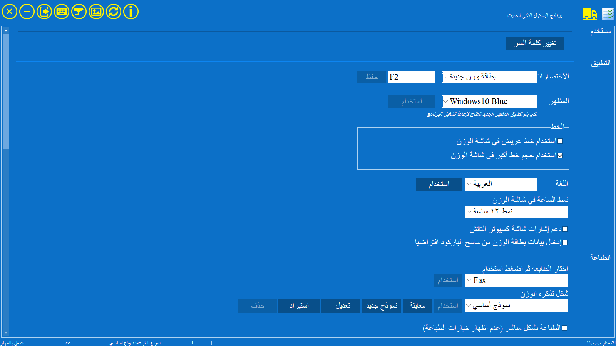616x346 pixels.
Task: Enable bold font checkbox استخدام خط عريض
Action: pyautogui.click(x=561, y=141)
